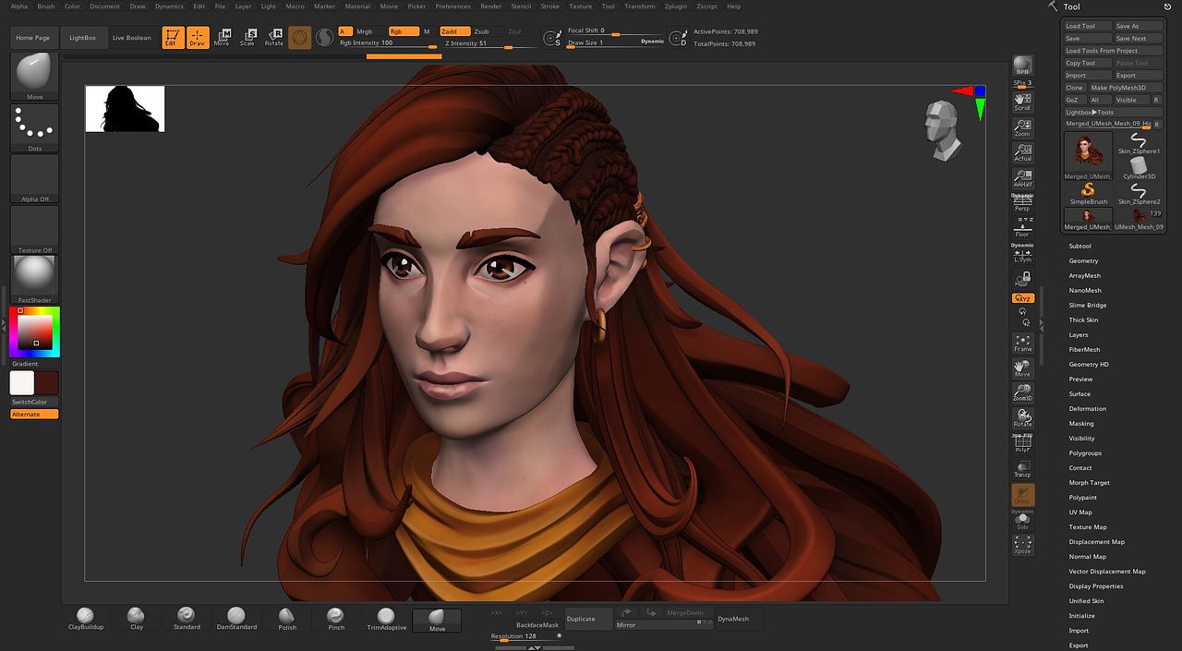Toggle Transp transparency mode

(1022, 469)
